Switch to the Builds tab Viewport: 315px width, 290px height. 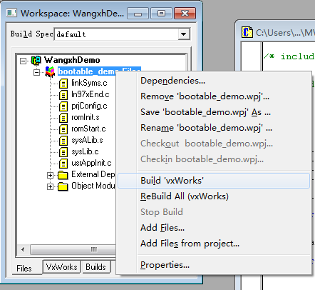pyautogui.click(x=95, y=267)
